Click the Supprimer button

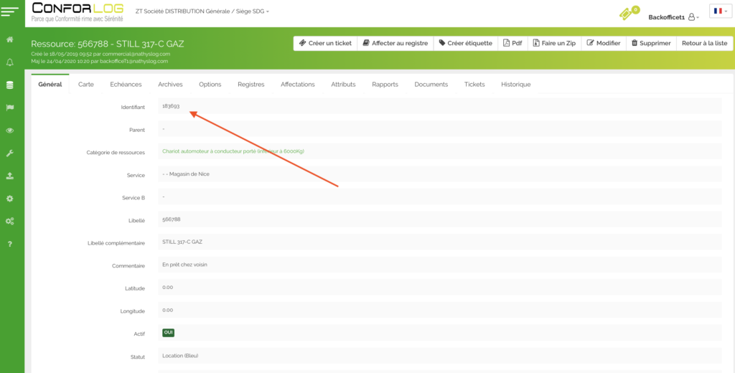tap(650, 43)
